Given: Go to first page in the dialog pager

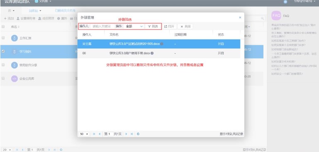Looking at the screenshot, I should click(94, 134).
